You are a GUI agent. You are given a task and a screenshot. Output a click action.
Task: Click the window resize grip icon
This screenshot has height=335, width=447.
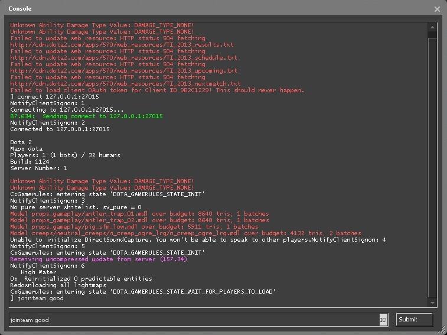(443, 330)
